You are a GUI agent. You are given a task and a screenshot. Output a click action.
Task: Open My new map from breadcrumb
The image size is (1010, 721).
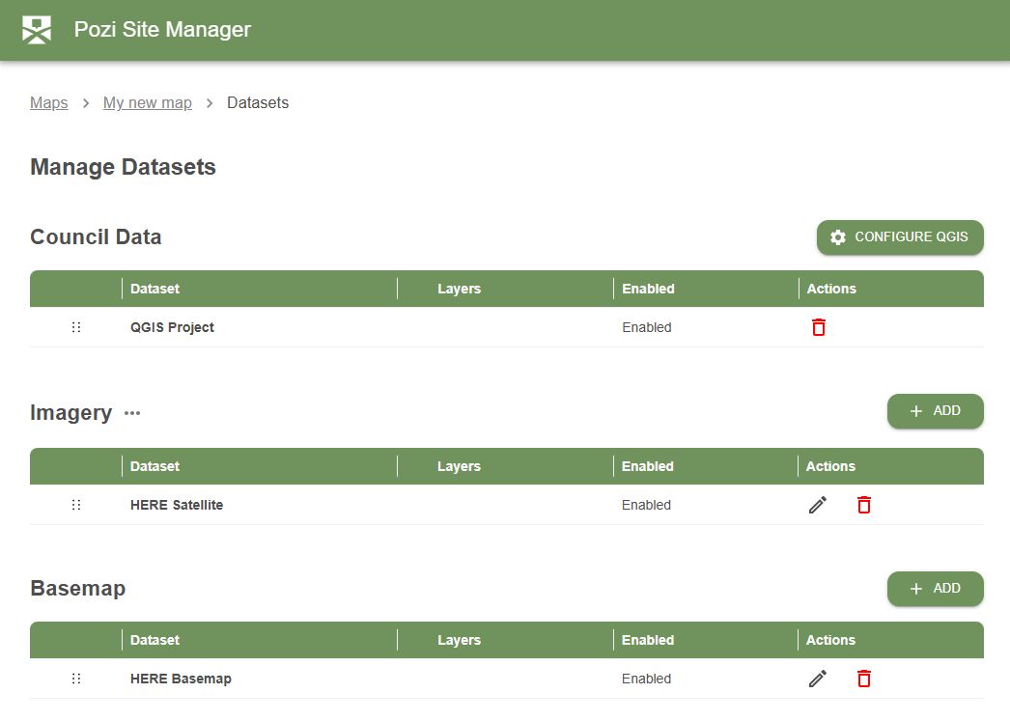tap(147, 102)
